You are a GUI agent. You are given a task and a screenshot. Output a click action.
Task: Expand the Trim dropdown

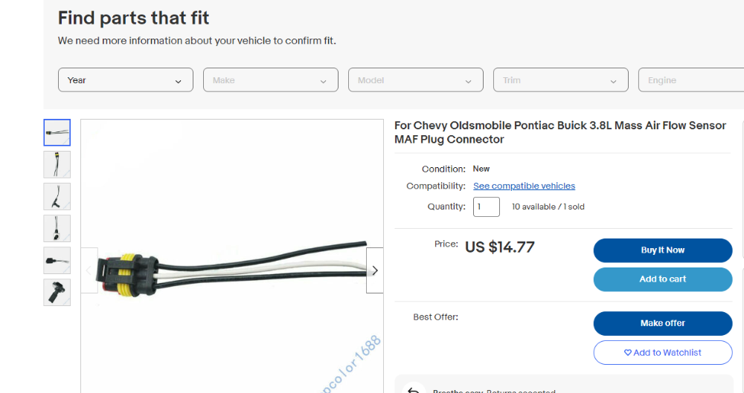[561, 80]
